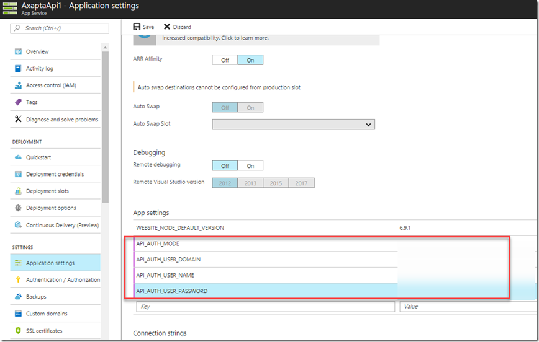Viewport: 539px width, 342px height.
Task: Turn Remote debugging On
Action: point(250,165)
